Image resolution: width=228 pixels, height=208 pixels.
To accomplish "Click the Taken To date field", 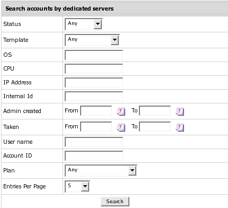I will pyautogui.click(x=155, y=127).
